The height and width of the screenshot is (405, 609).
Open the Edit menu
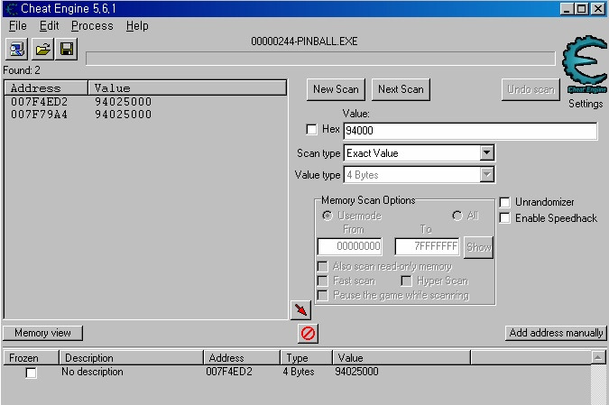50,26
